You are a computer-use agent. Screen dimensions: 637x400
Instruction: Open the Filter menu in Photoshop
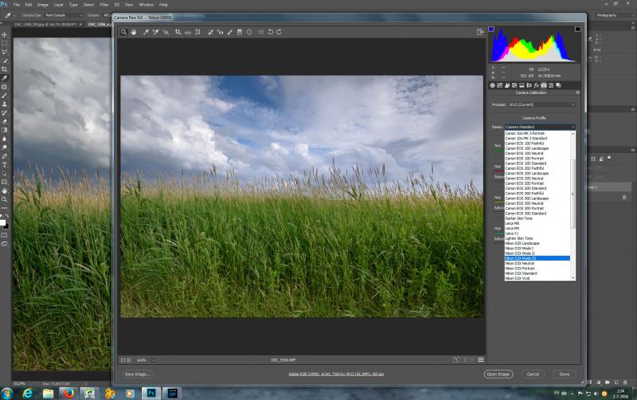click(x=104, y=5)
